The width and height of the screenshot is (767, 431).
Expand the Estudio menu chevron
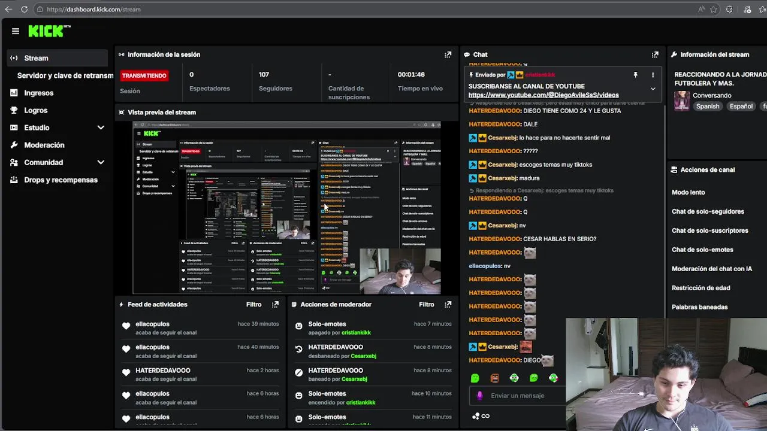click(101, 128)
